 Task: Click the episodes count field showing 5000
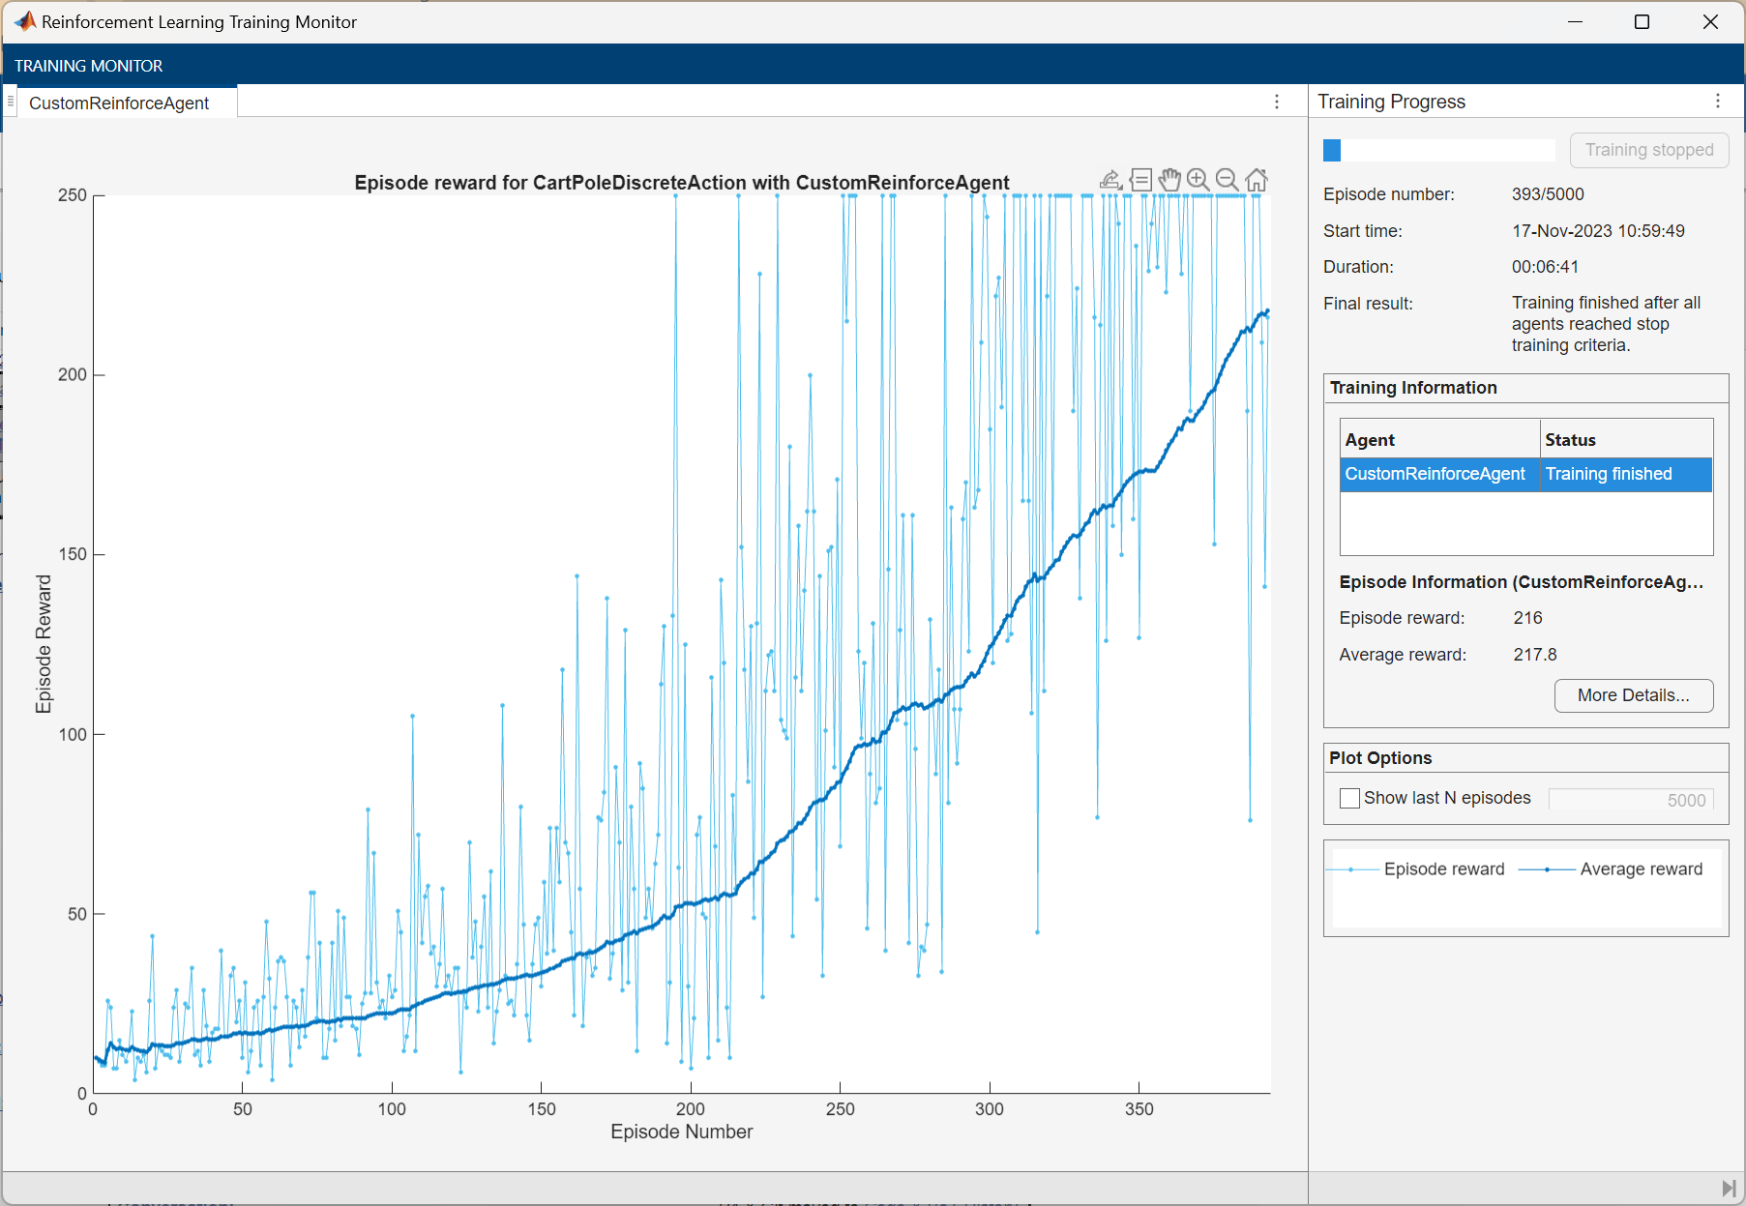click(x=1631, y=800)
